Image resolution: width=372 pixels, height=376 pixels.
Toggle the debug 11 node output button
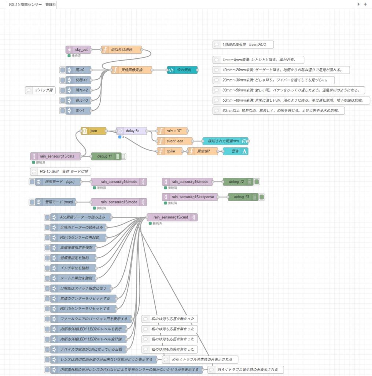[123, 156]
